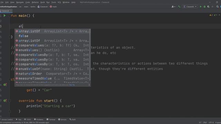
Task: Open the Services tool window
Action: pyautogui.click(x=62, y=120)
